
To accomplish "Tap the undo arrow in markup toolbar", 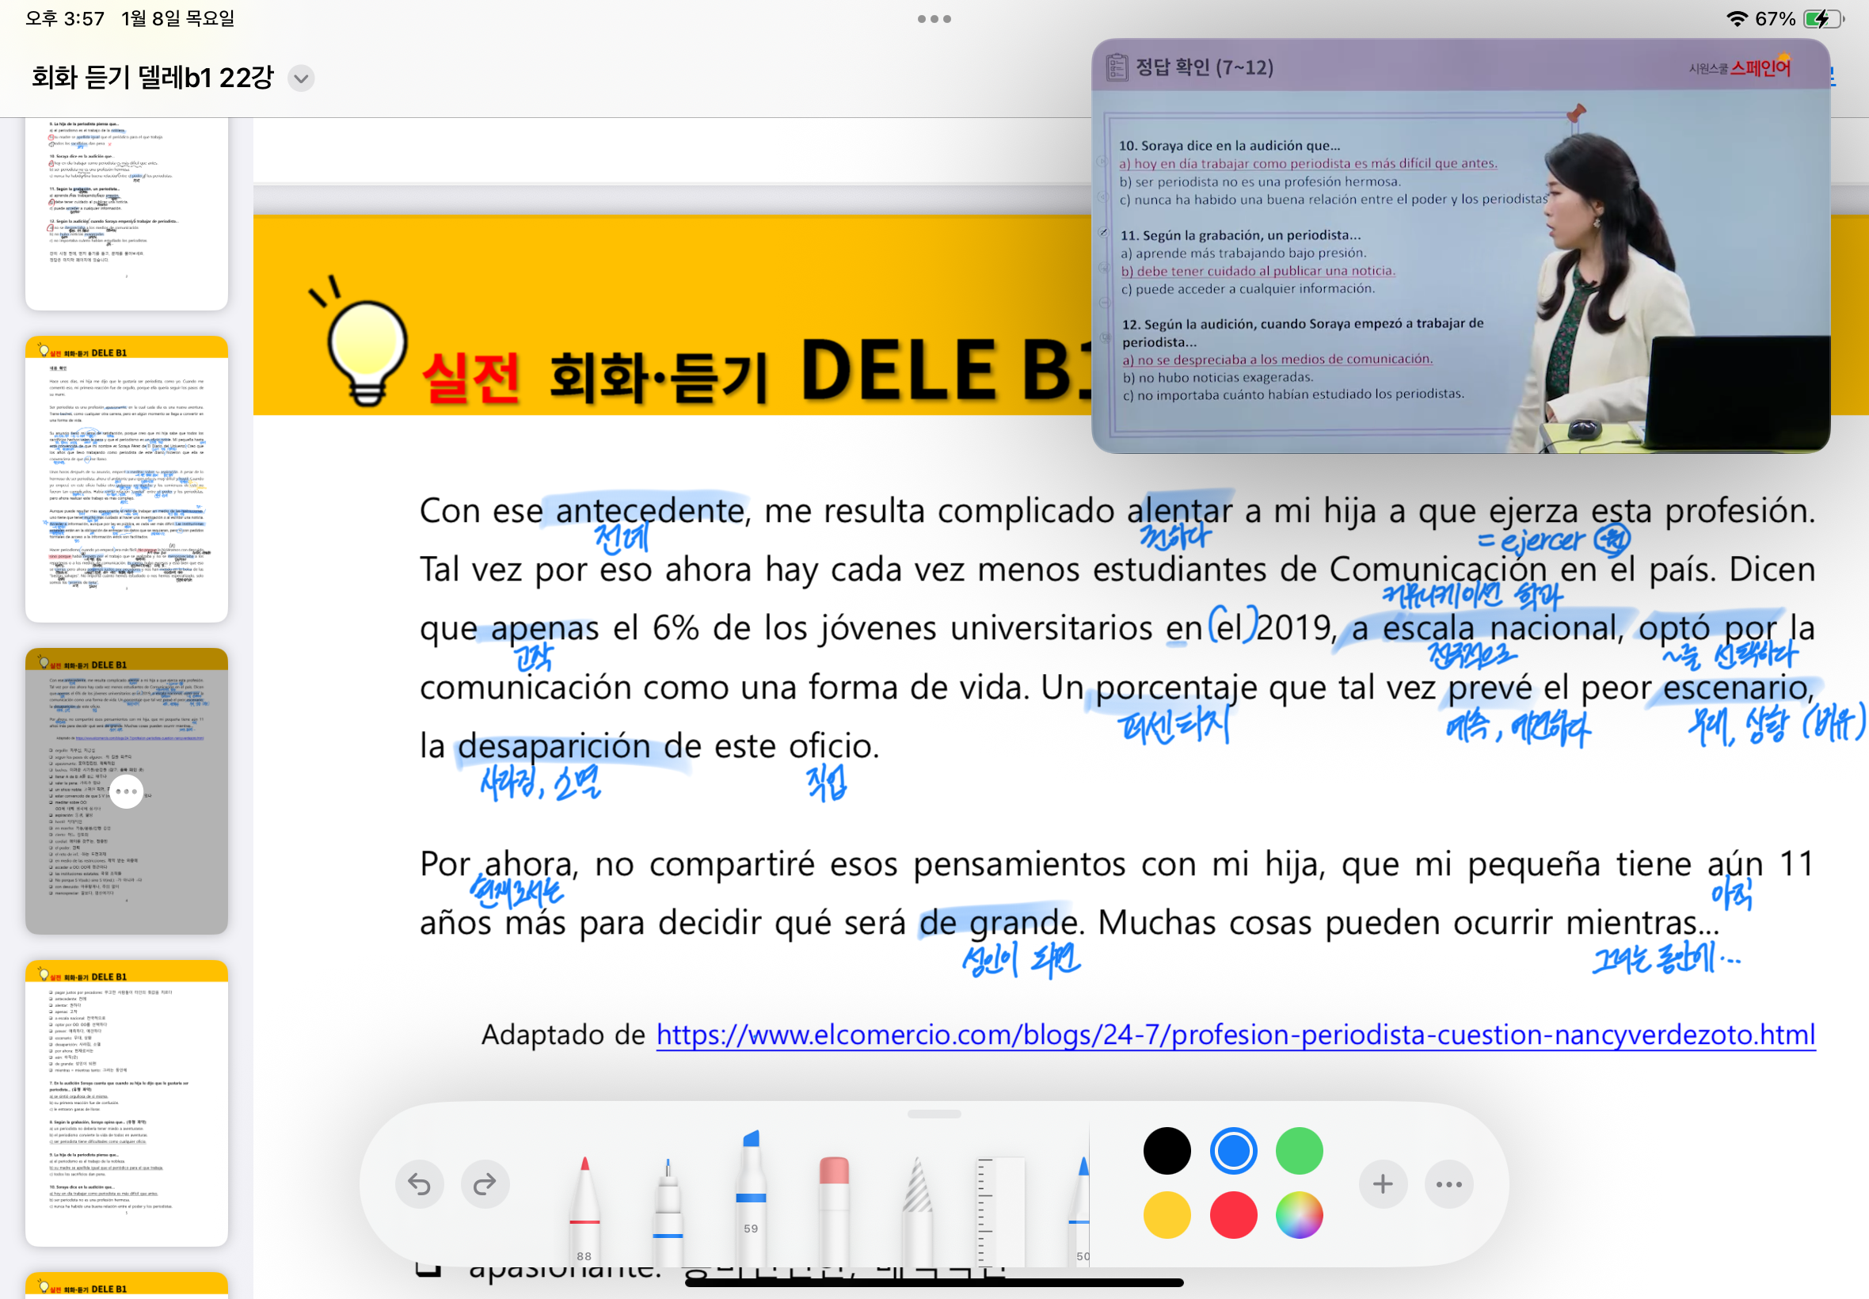I will [x=419, y=1183].
